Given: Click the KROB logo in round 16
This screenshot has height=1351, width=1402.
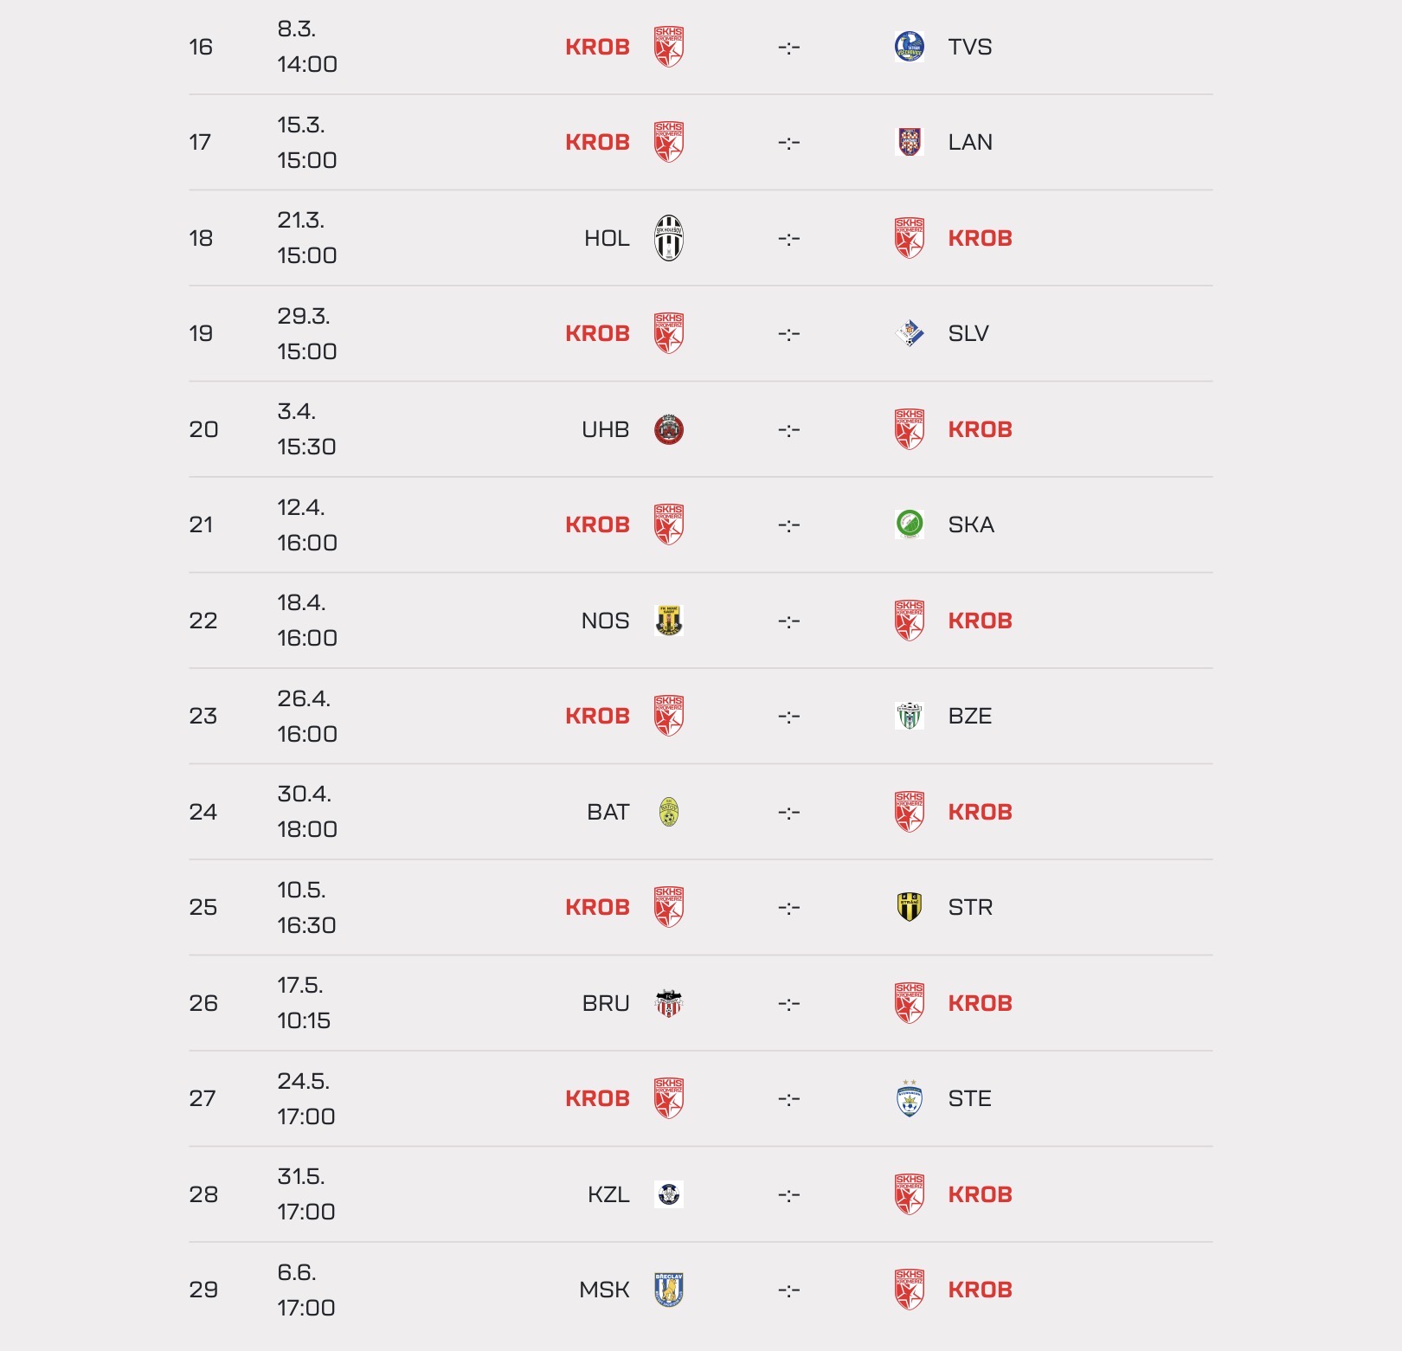Looking at the screenshot, I should click(668, 47).
